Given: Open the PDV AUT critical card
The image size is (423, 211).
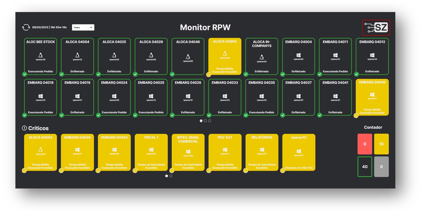Looking at the screenshot, I should click(x=225, y=152).
